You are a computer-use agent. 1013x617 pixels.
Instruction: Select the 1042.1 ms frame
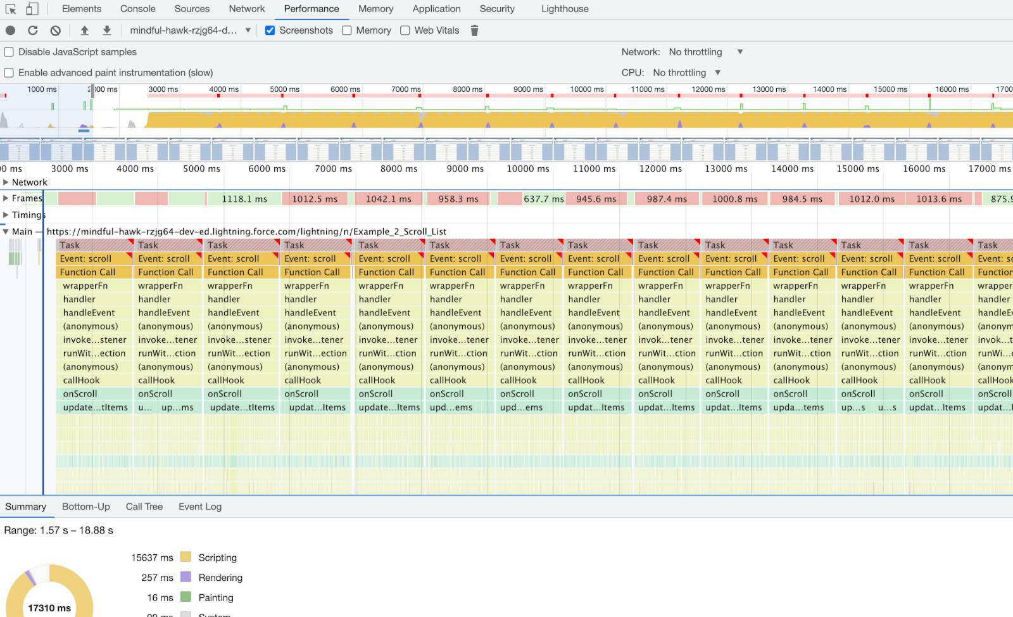point(389,199)
